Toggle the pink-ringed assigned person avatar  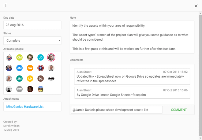(51, 57)
